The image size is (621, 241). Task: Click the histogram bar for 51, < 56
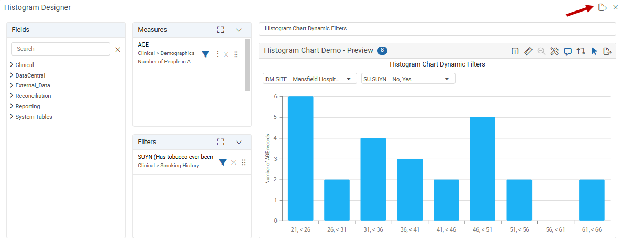point(519,200)
